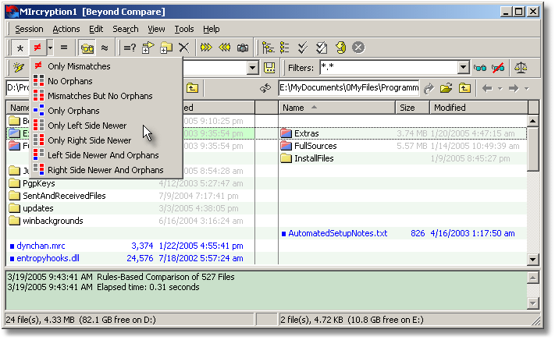Click the select all checkmark icon

[303, 48]
